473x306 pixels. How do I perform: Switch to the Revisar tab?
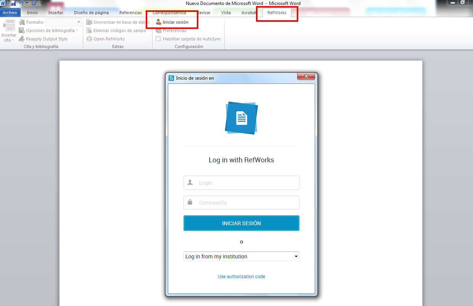click(x=204, y=13)
